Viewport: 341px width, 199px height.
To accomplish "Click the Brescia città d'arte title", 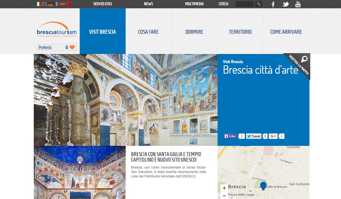I will (260, 70).
